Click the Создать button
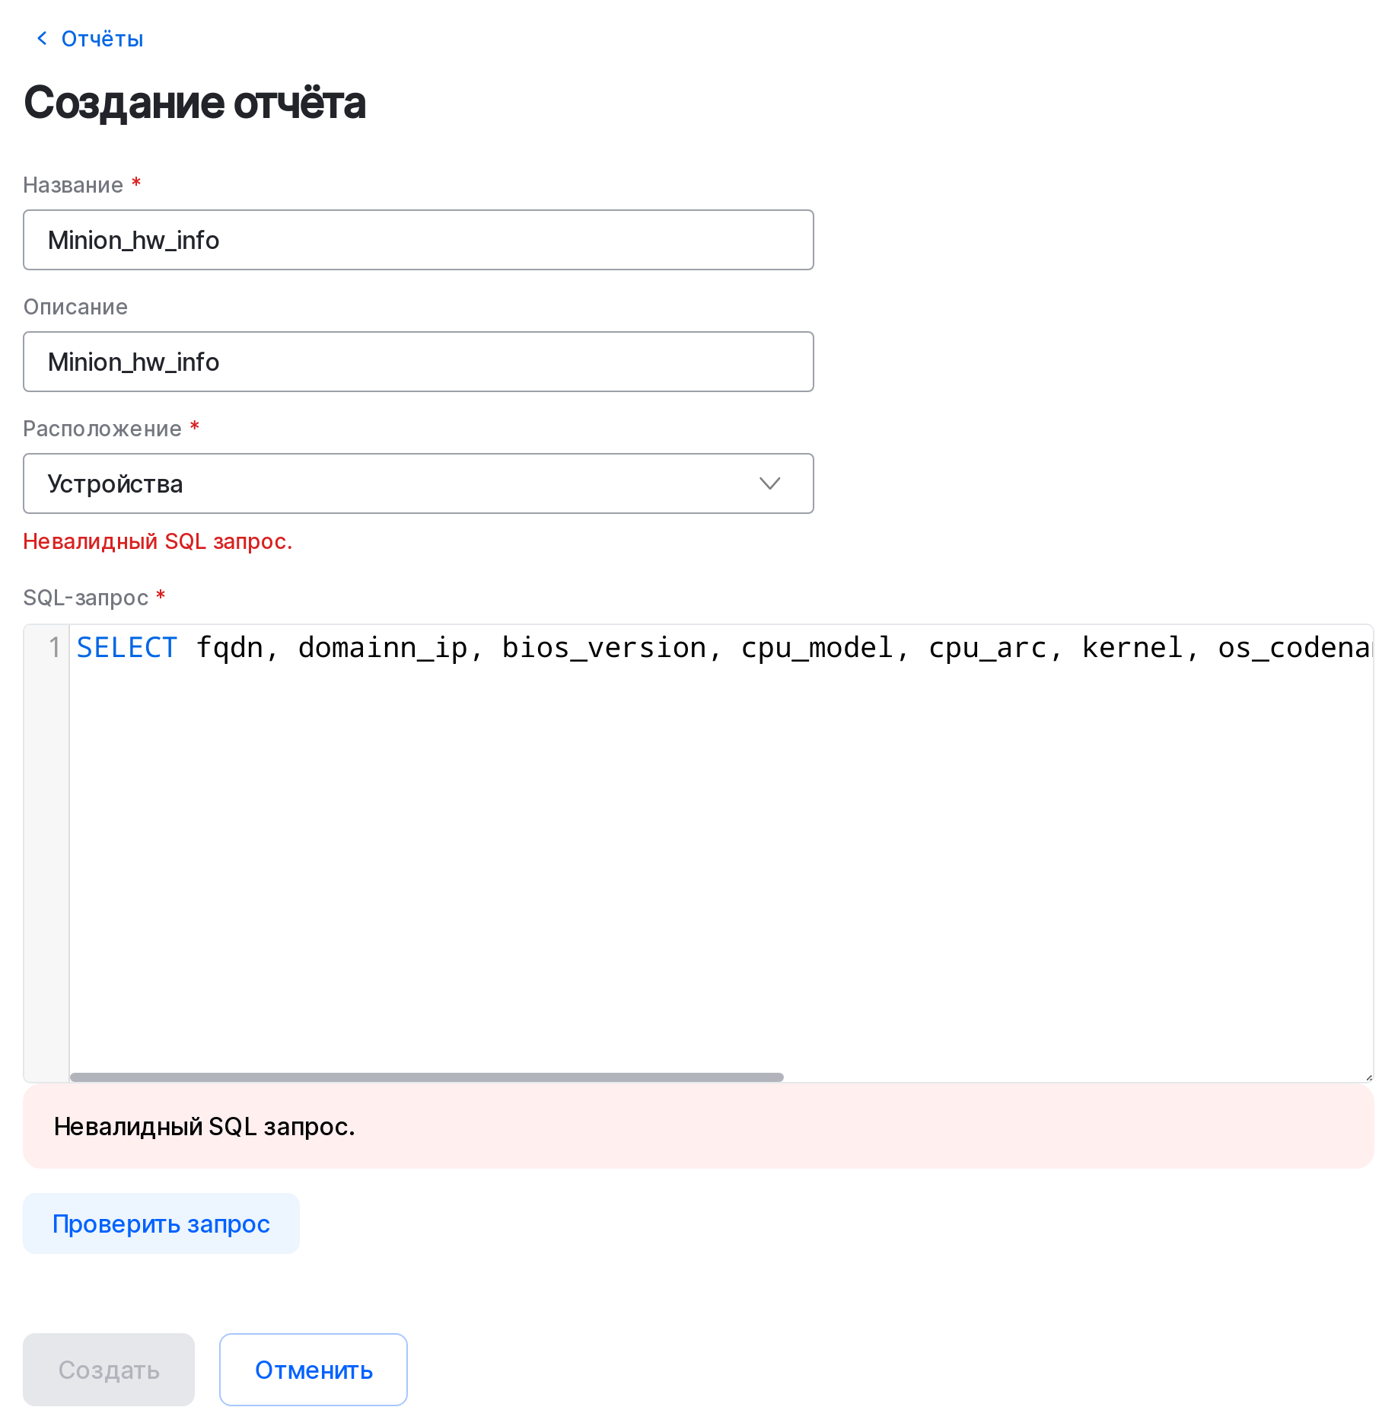Image resolution: width=1398 pixels, height=1423 pixels. point(109,1370)
